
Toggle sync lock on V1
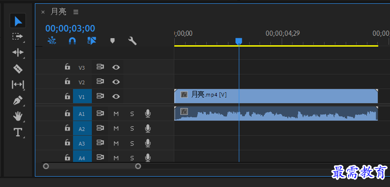coord(100,96)
